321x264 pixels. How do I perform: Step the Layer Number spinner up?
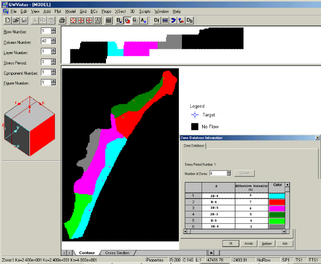(53, 49)
